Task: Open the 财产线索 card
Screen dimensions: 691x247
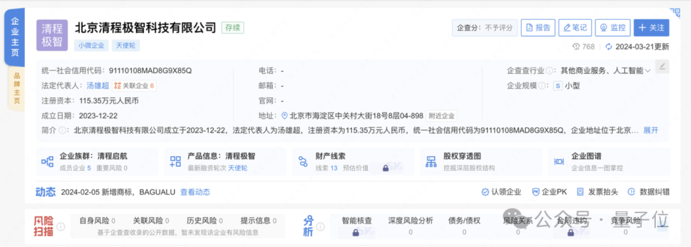Action: 353,161
